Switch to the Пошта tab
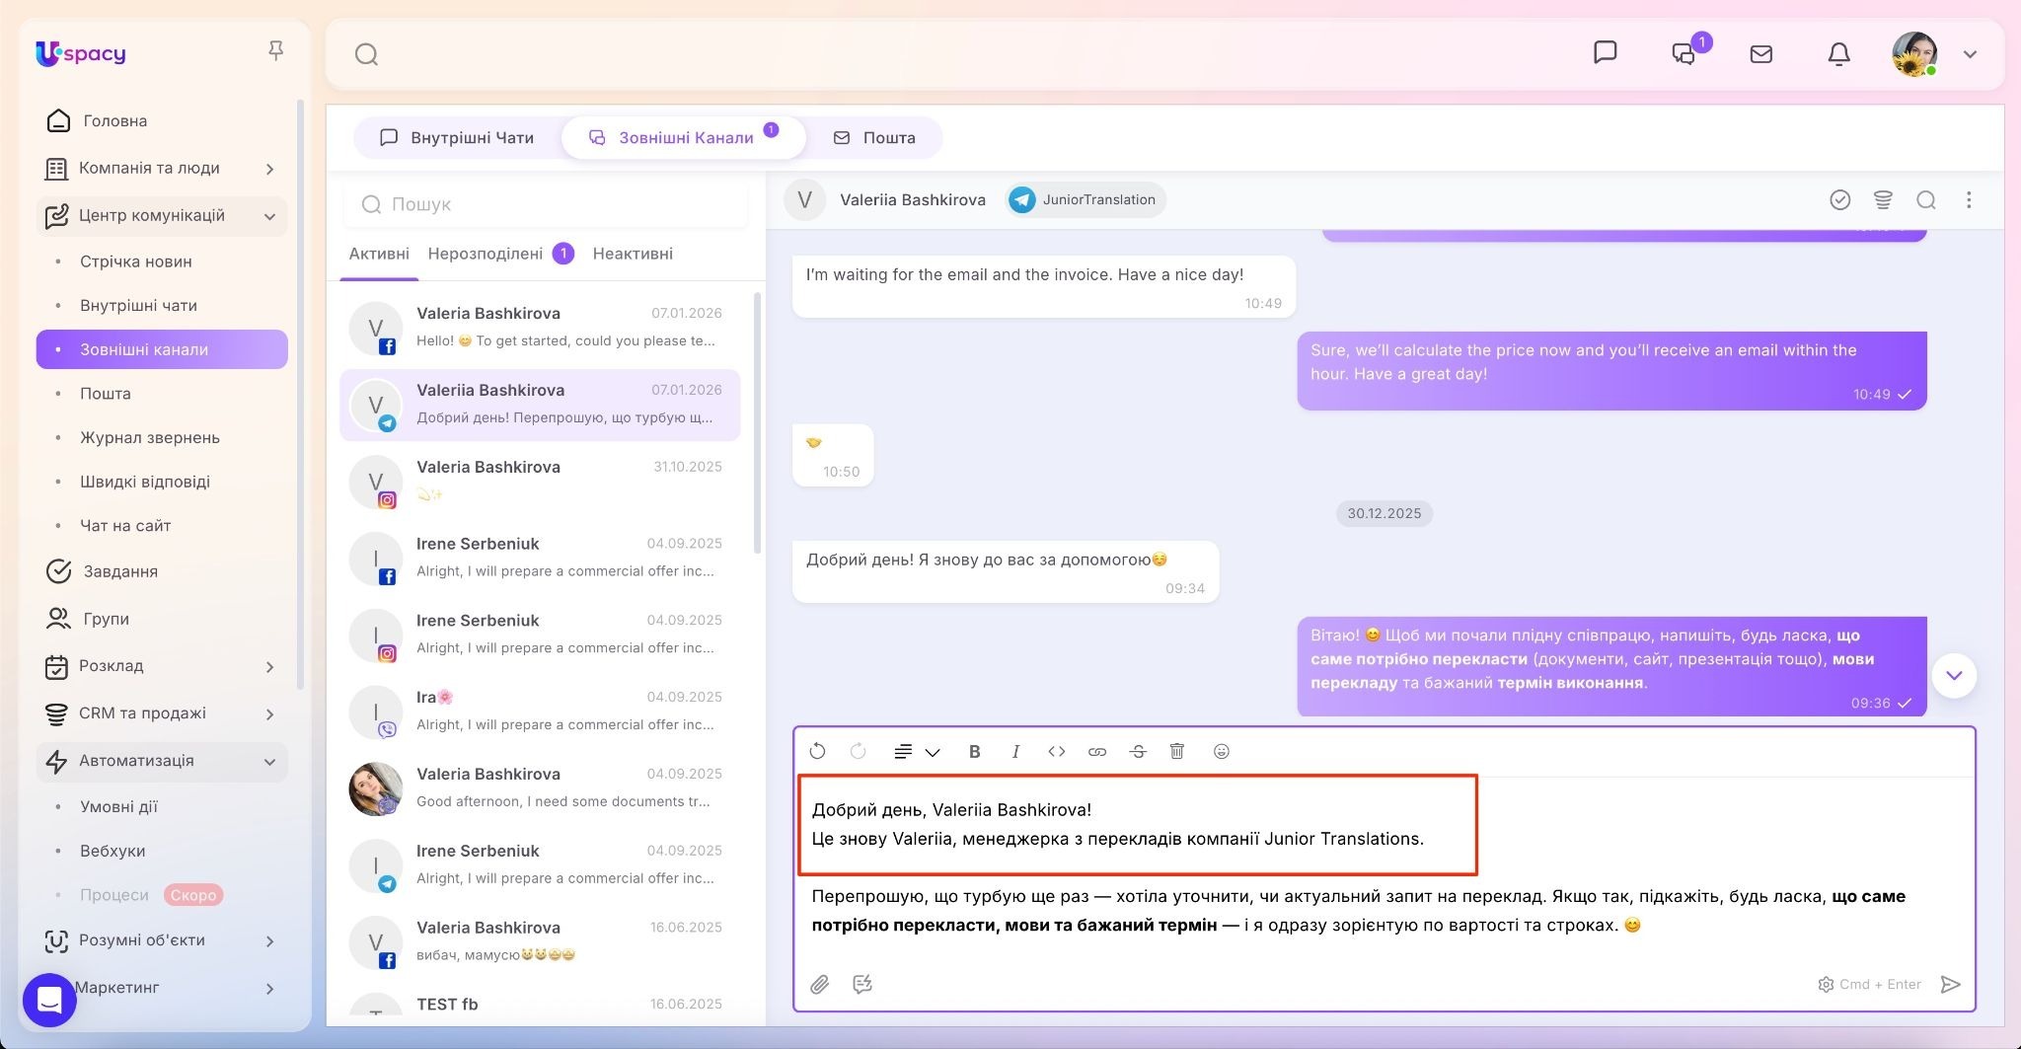The image size is (2021, 1049). coord(874,138)
